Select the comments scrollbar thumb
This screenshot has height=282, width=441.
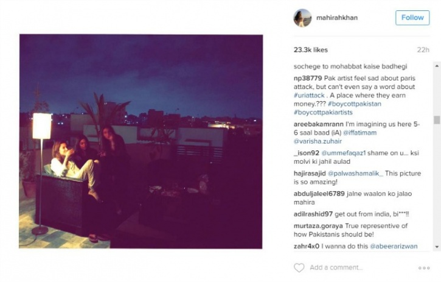437,120
